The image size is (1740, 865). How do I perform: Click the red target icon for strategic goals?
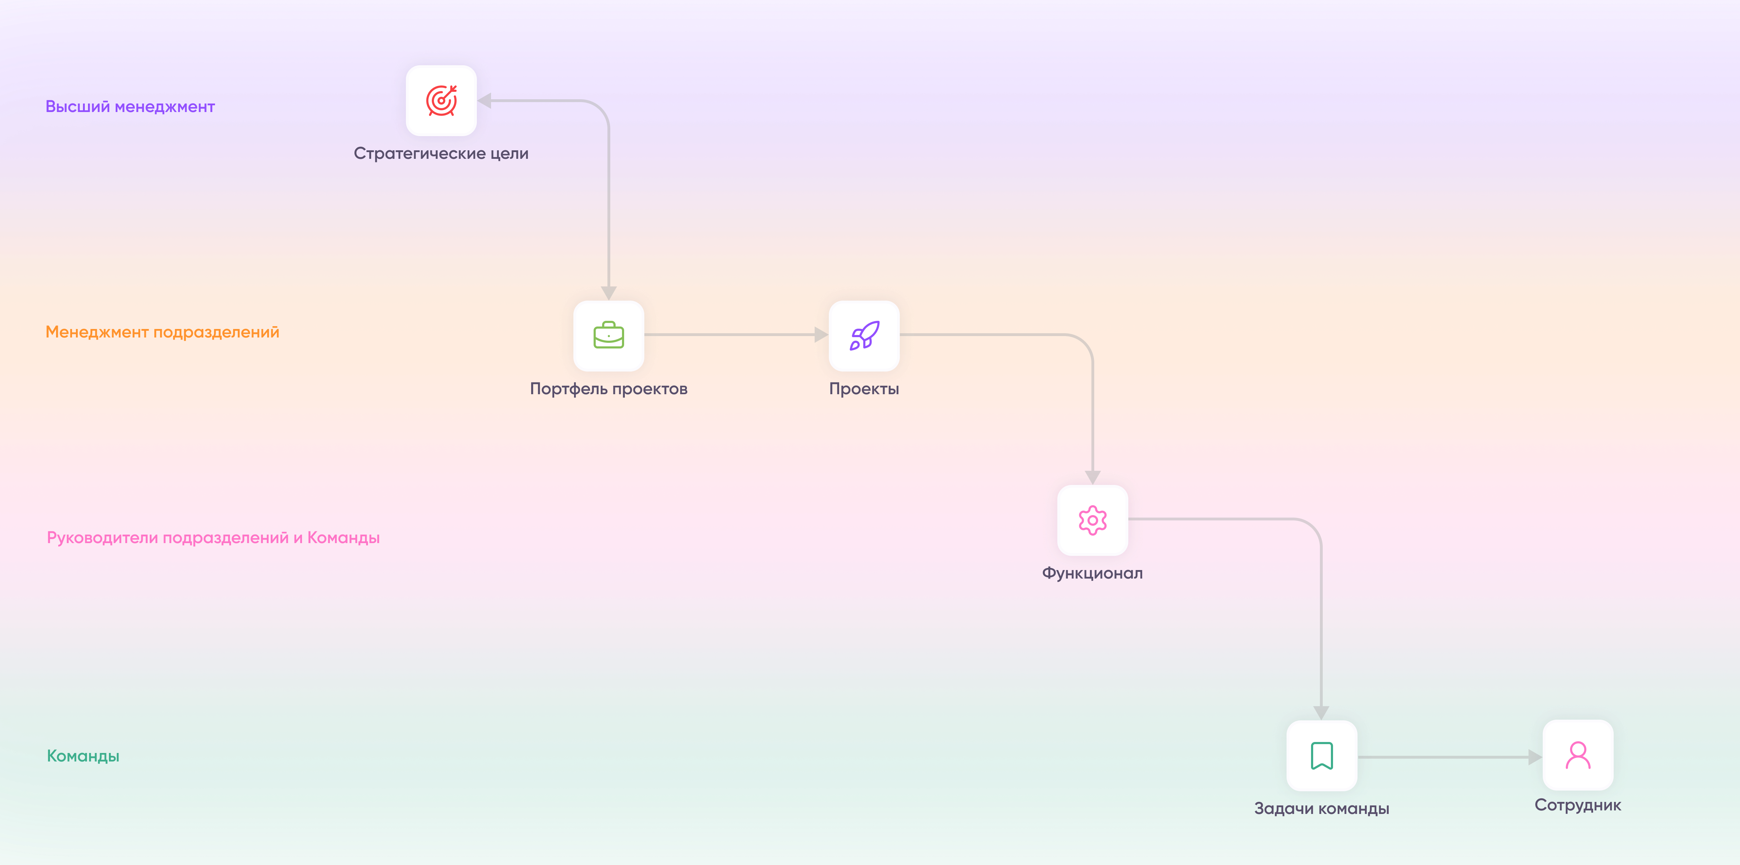tap(441, 101)
